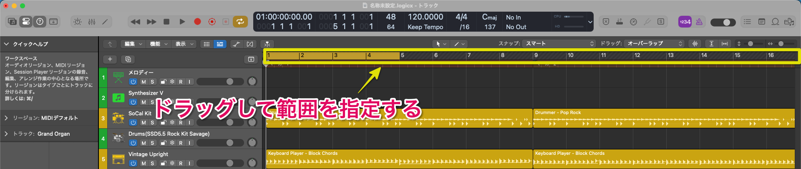Click the plus Add Track button
801x169 pixels.
pyautogui.click(x=110, y=59)
